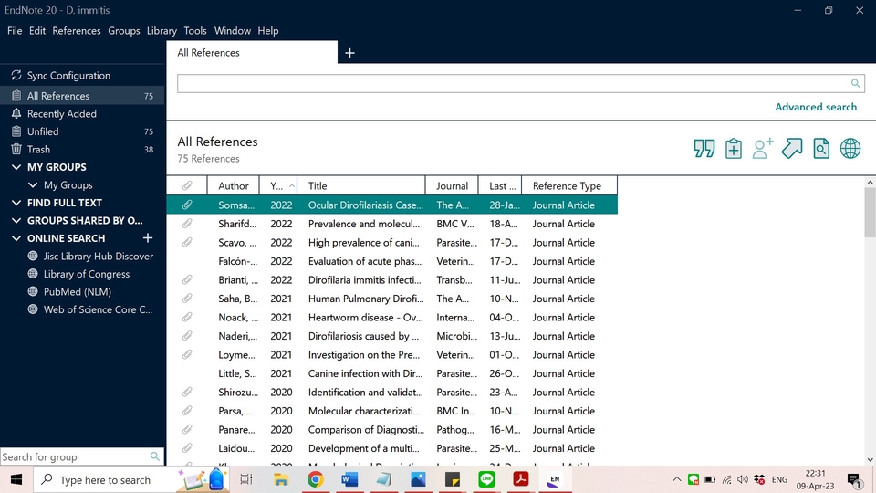Click the Task View taskbar icon
876x493 pixels.
pyautogui.click(x=245, y=479)
